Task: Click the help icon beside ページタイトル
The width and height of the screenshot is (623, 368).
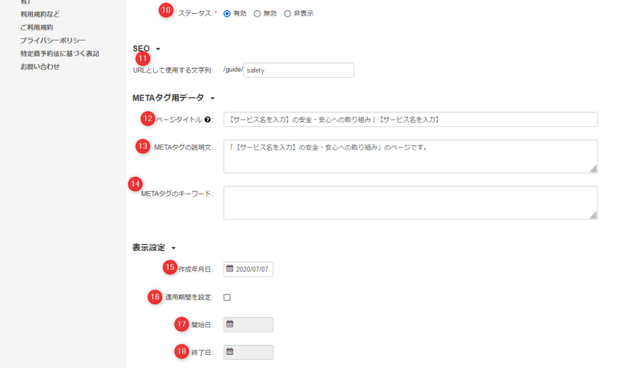Action: point(207,120)
